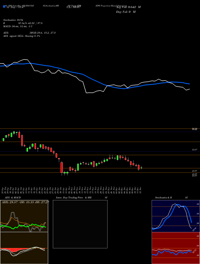Select the 'Avg Vol: 0.642 M' text
The image size is (200, 264).
[x=128, y=7]
